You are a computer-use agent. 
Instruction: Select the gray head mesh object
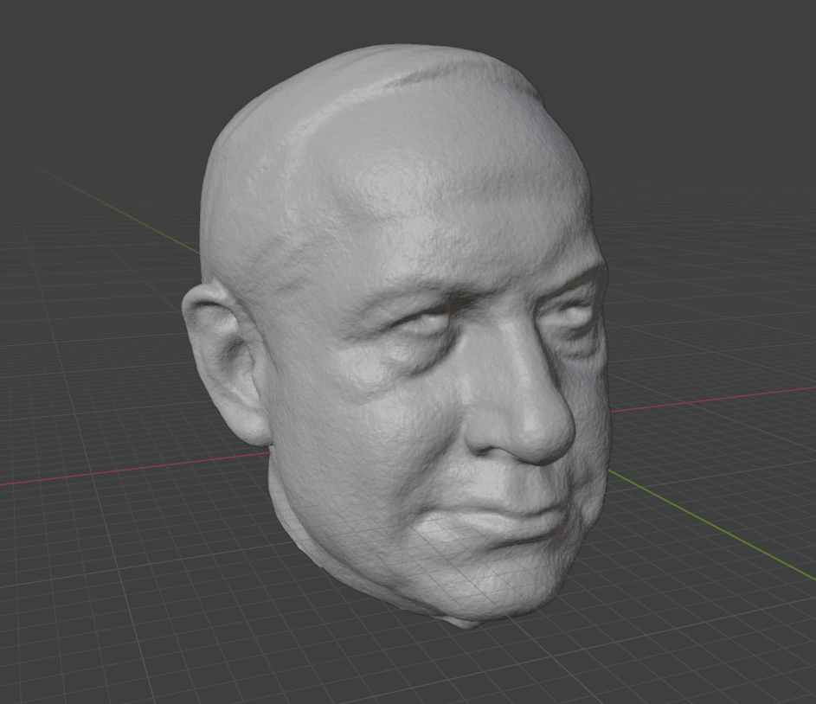(395, 338)
